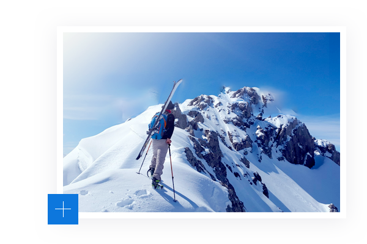
Task: Select the mountain skier photo
Action: tap(201, 122)
